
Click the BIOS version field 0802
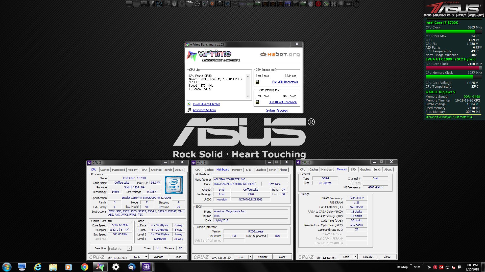(x=251, y=216)
